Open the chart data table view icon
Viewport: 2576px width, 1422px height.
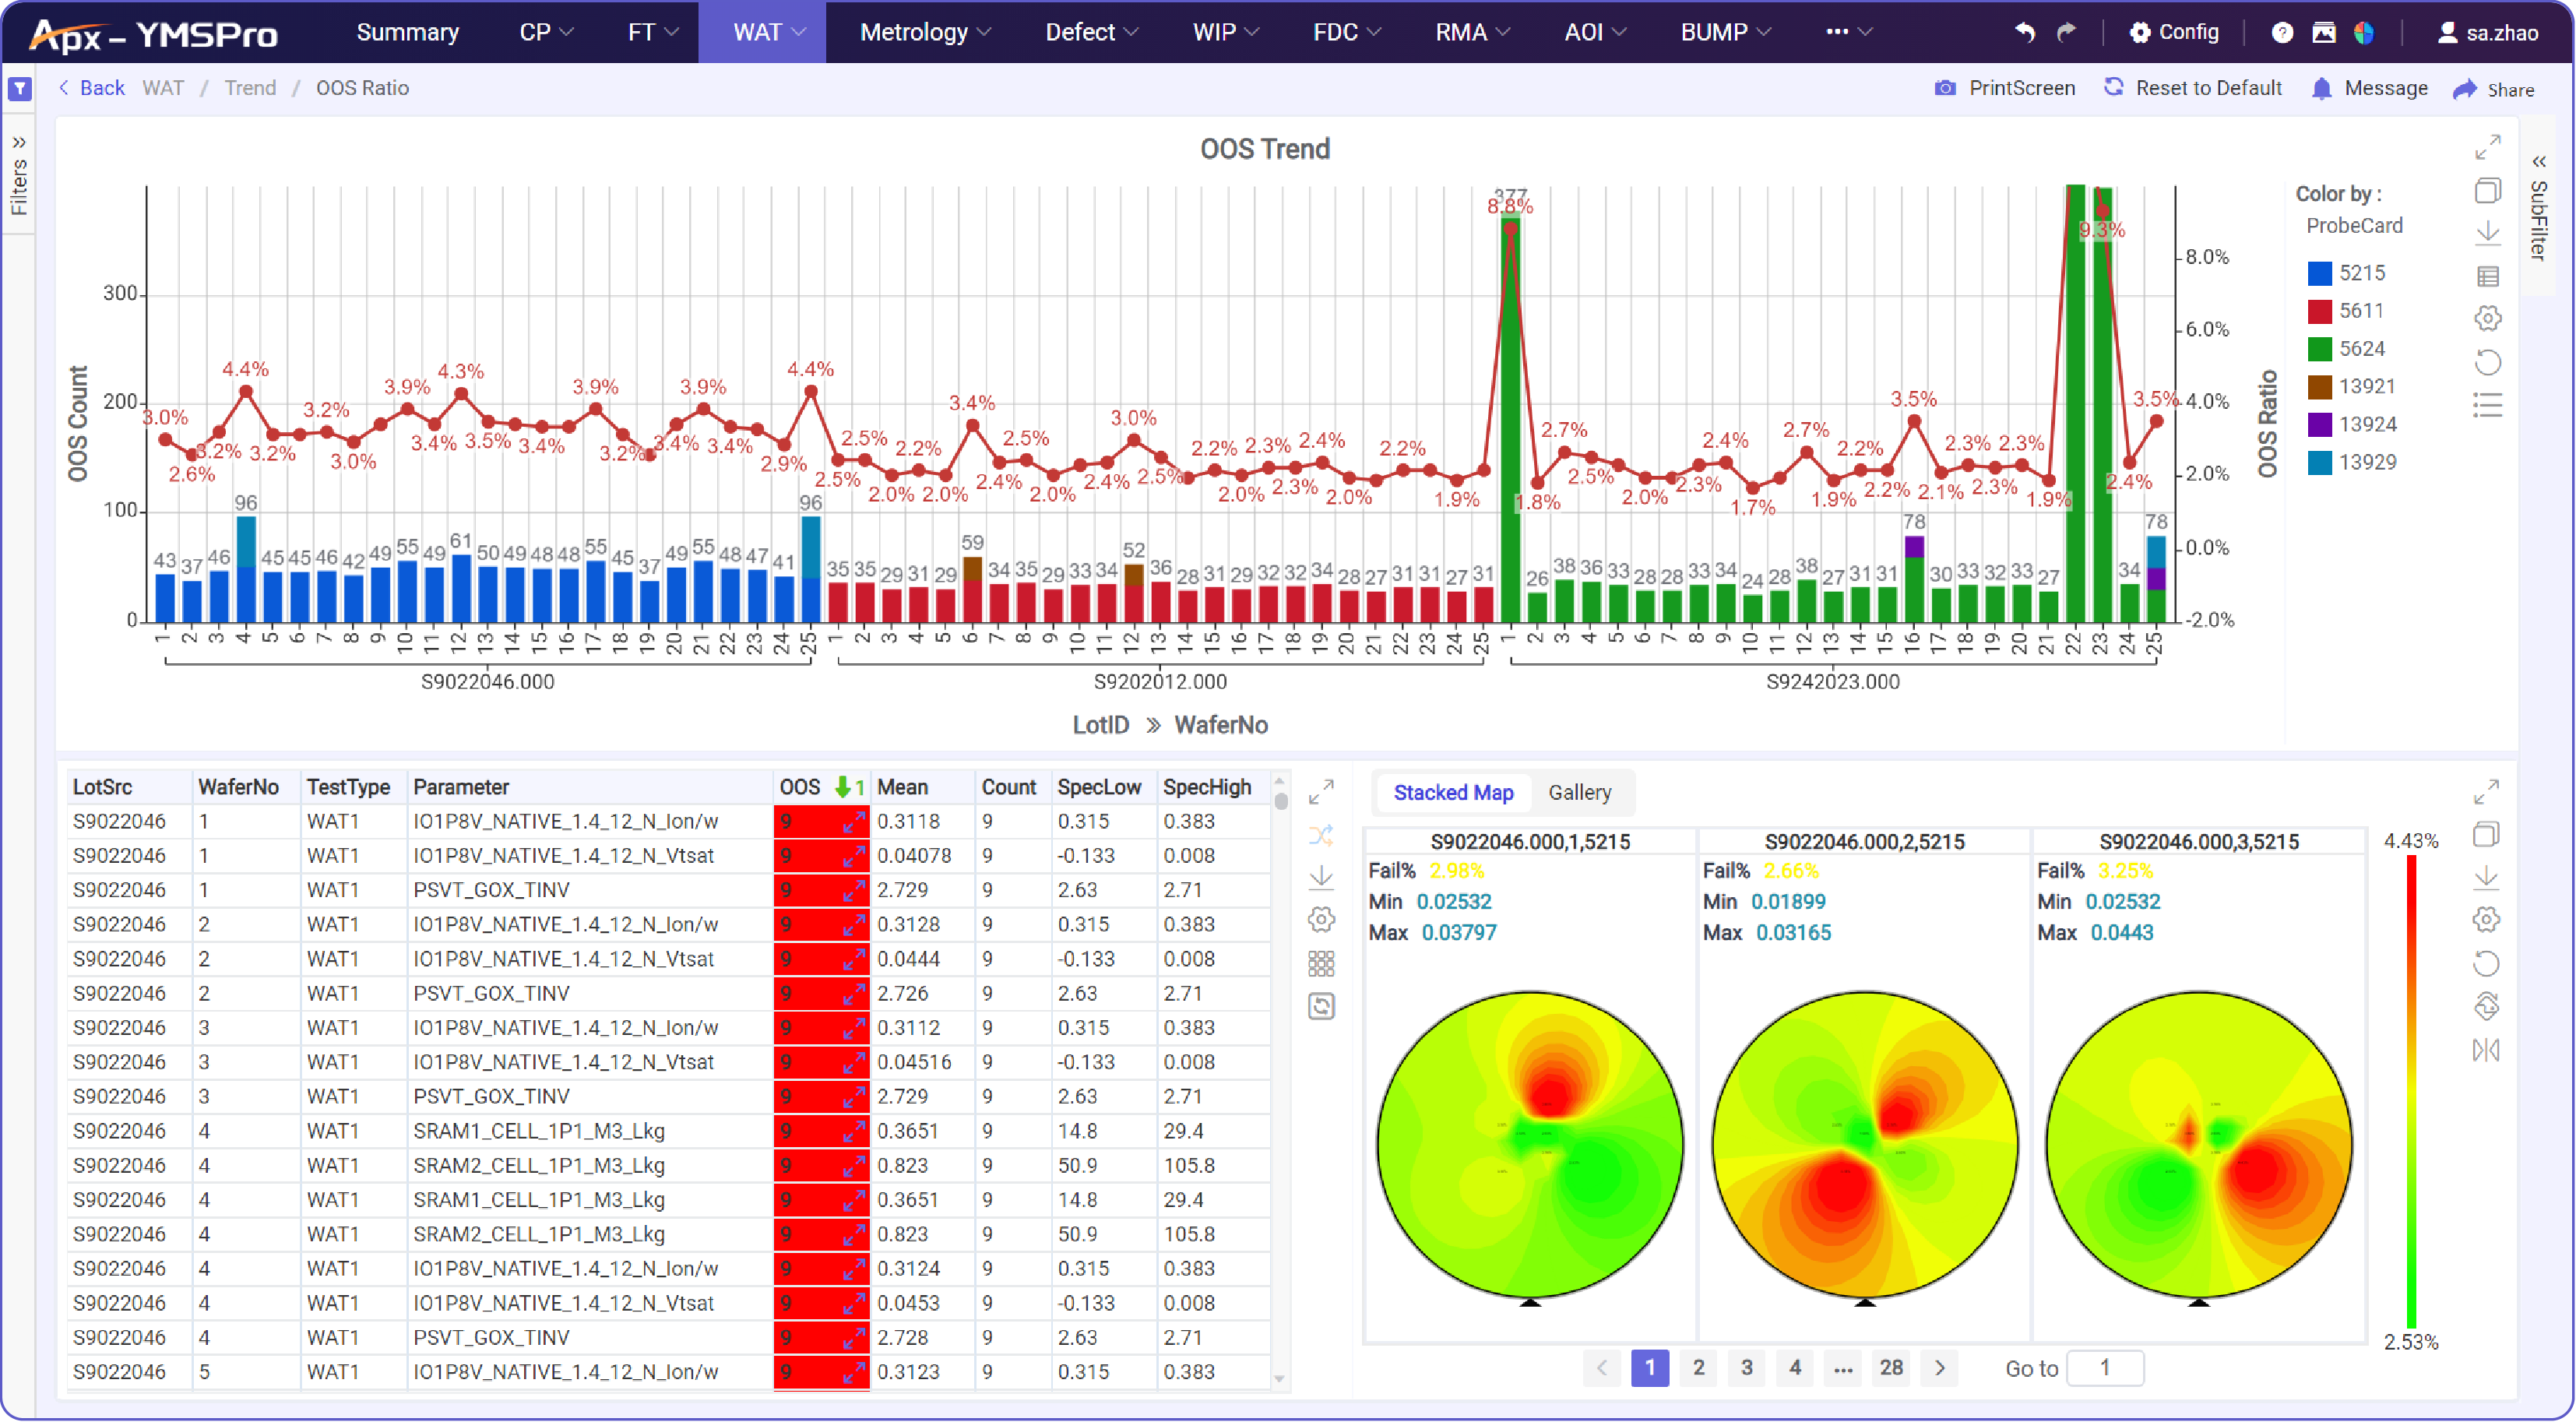[x=2489, y=275]
